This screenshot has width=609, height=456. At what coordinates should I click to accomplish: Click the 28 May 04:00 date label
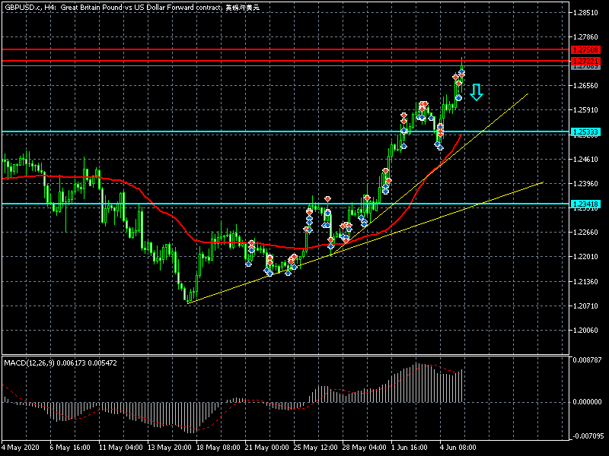[x=365, y=447]
